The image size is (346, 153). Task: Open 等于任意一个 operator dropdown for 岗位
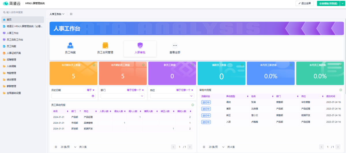click(185, 90)
